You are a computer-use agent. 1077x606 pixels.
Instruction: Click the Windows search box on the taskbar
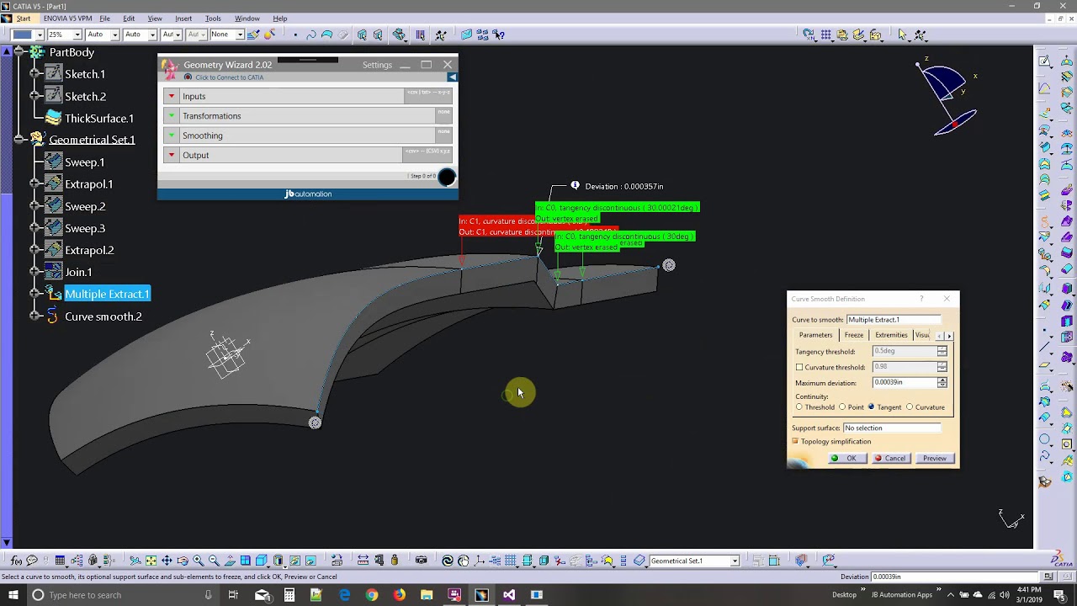[x=122, y=595]
